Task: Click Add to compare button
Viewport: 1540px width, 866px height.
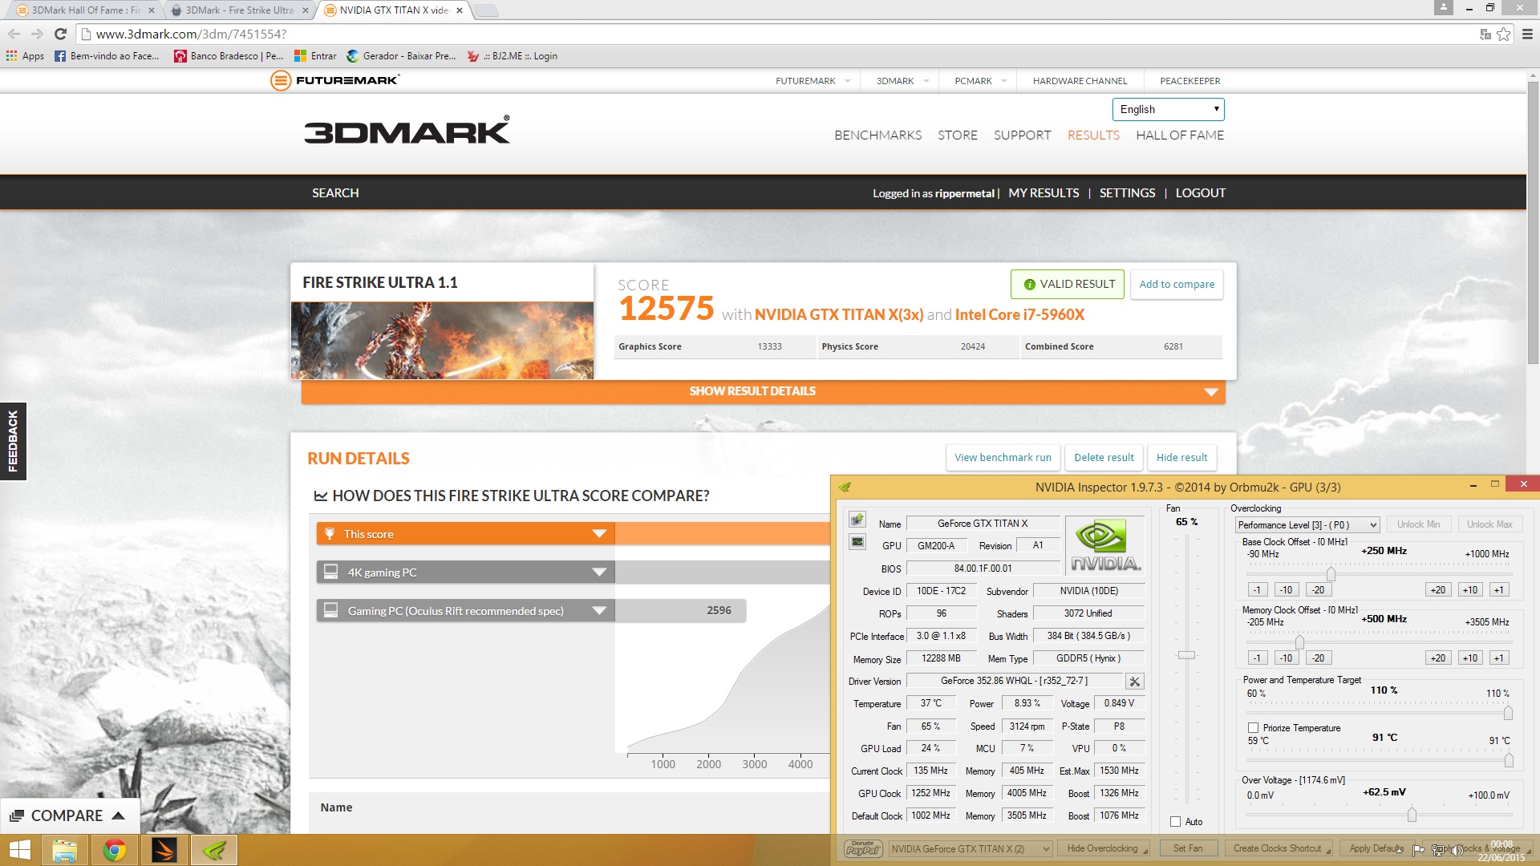Action: (x=1177, y=284)
